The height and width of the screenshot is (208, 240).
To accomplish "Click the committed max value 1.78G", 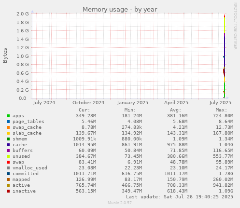I will (x=226, y=174).
